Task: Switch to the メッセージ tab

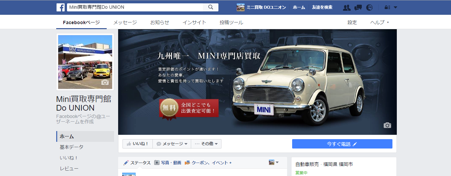Action: pyautogui.click(x=125, y=22)
